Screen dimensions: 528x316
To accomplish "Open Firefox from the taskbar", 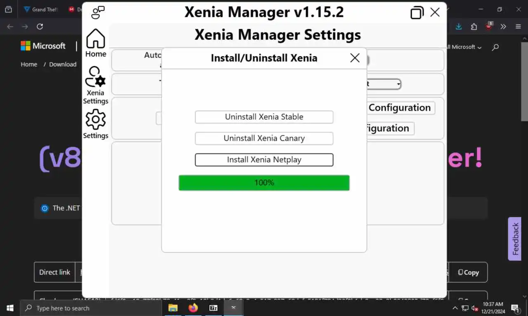I will [x=193, y=308].
